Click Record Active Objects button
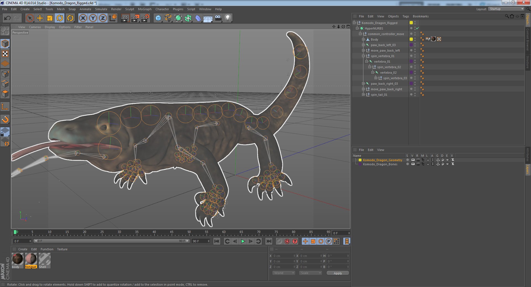Viewport: 531px width, 287px height. [279, 241]
